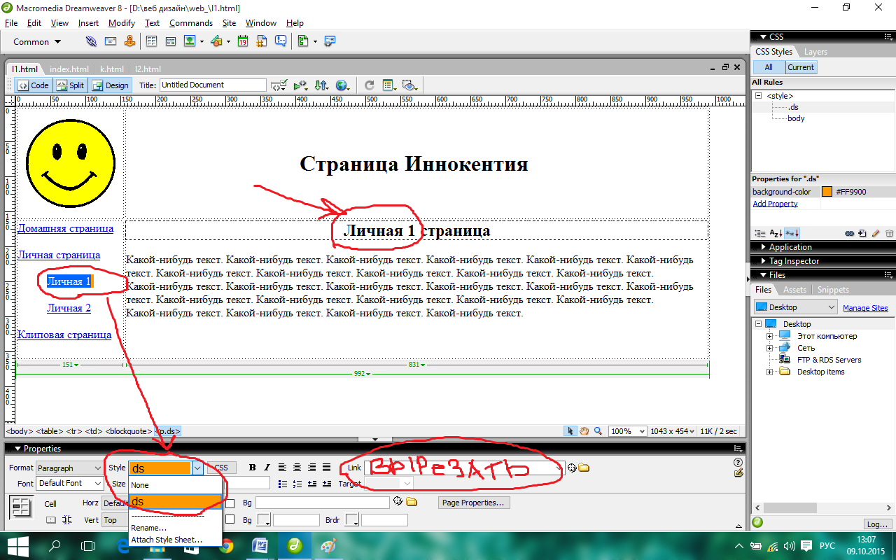Insert an email link via toolbar icon
The image size is (896, 560).
click(111, 41)
